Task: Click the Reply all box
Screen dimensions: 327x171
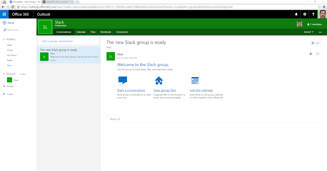Action: tap(213, 119)
